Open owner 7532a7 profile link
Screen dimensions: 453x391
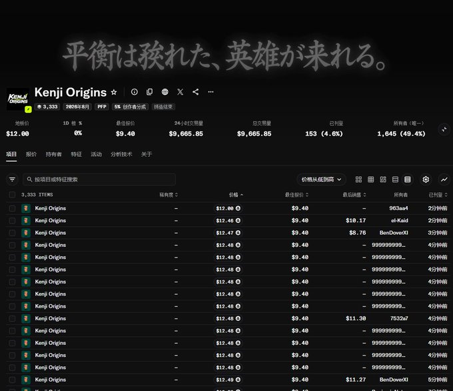click(x=399, y=318)
